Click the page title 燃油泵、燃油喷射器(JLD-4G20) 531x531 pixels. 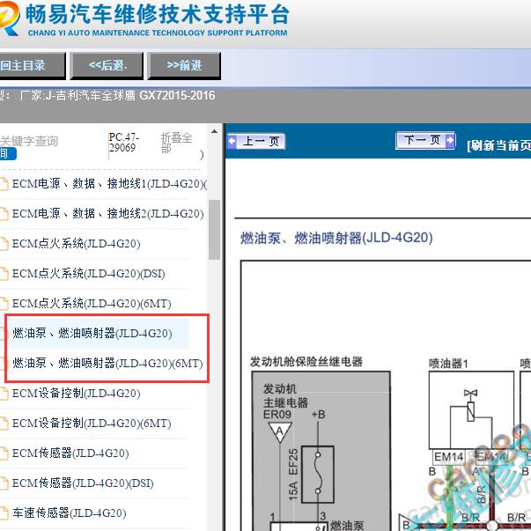336,238
